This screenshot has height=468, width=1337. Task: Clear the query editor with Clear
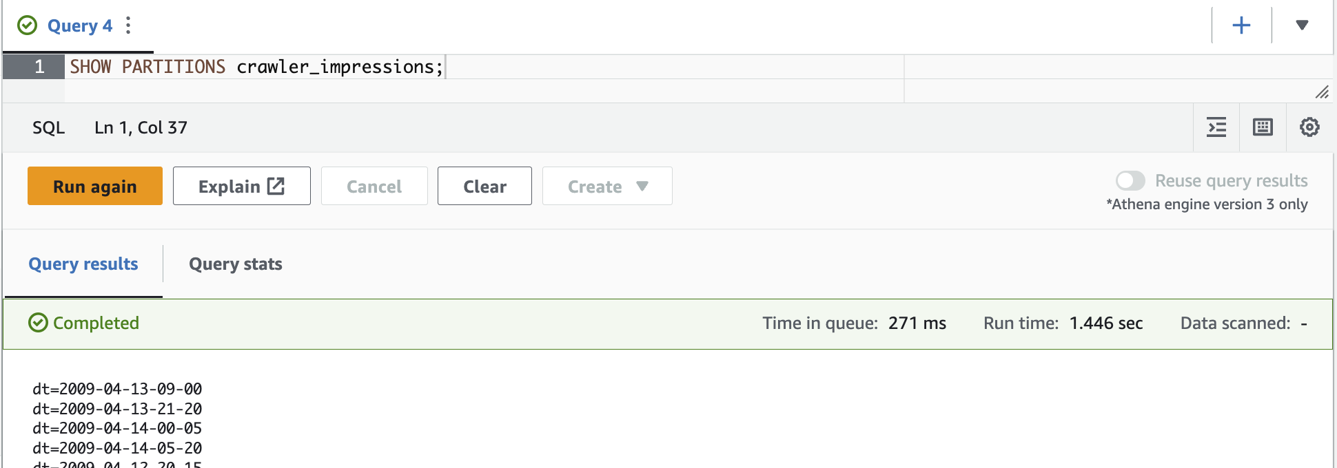pyautogui.click(x=484, y=186)
